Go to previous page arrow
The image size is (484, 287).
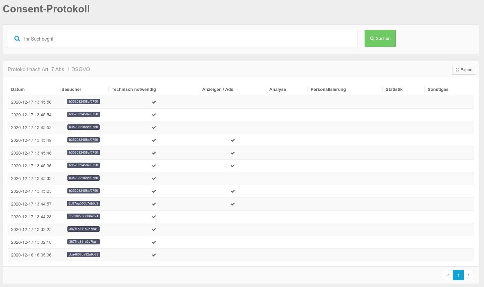tap(448, 275)
